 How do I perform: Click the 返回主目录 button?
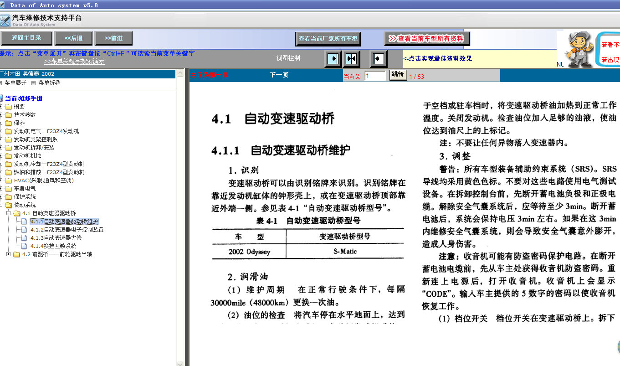pyautogui.click(x=27, y=38)
